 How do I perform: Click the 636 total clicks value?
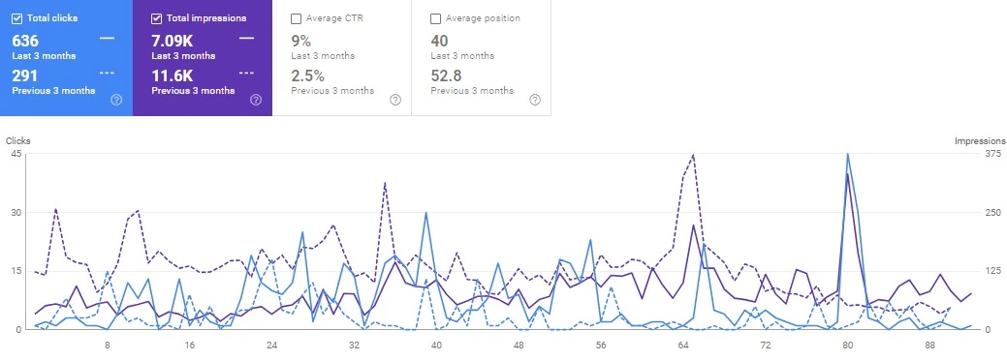(26, 42)
